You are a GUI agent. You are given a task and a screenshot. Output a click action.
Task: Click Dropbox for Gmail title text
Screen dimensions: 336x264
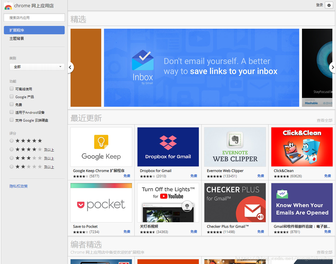click(156, 171)
